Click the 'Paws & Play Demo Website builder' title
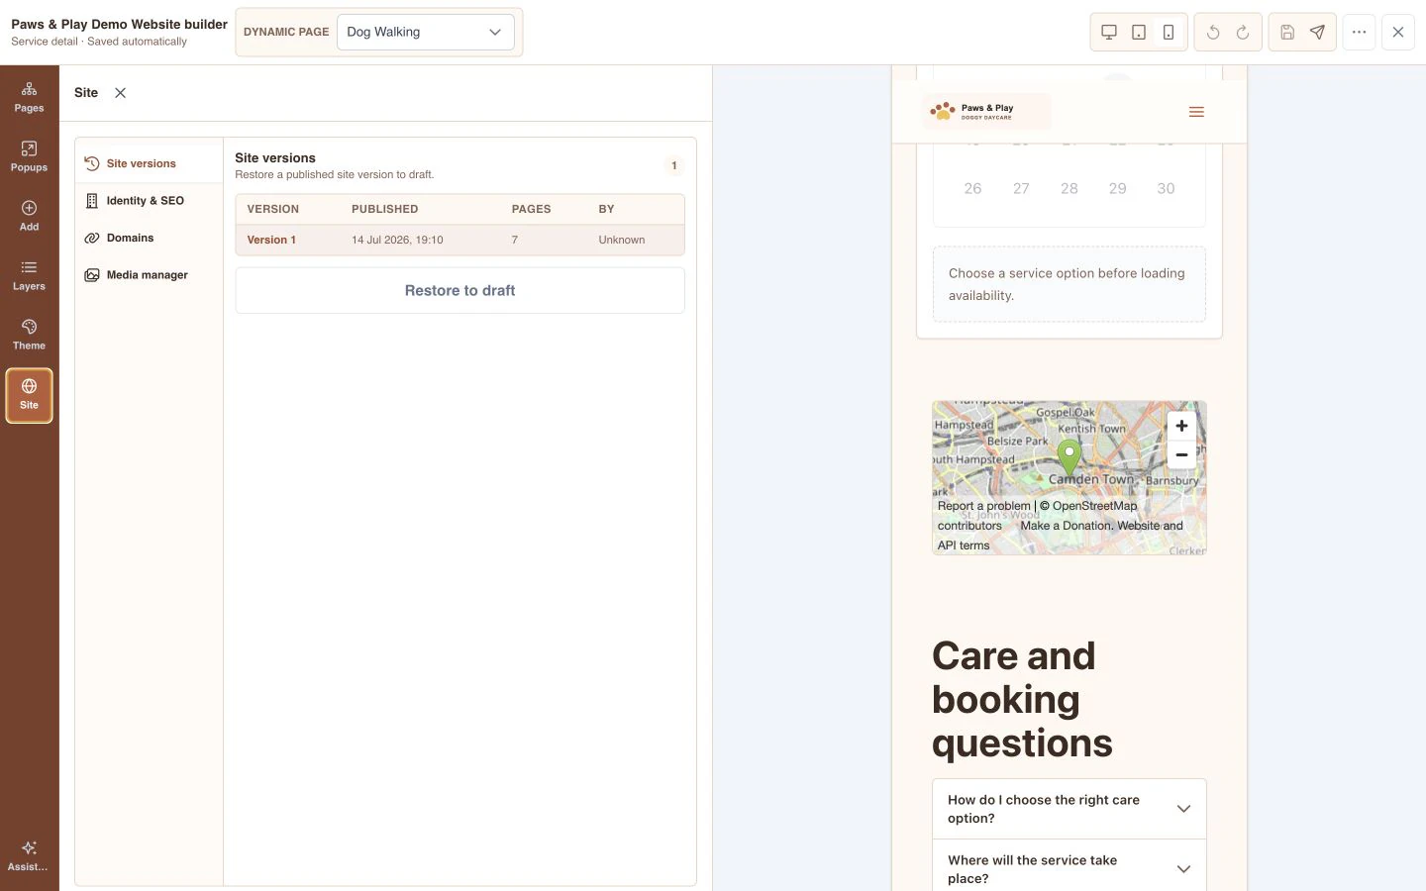Image resolution: width=1426 pixels, height=891 pixels. click(x=119, y=24)
